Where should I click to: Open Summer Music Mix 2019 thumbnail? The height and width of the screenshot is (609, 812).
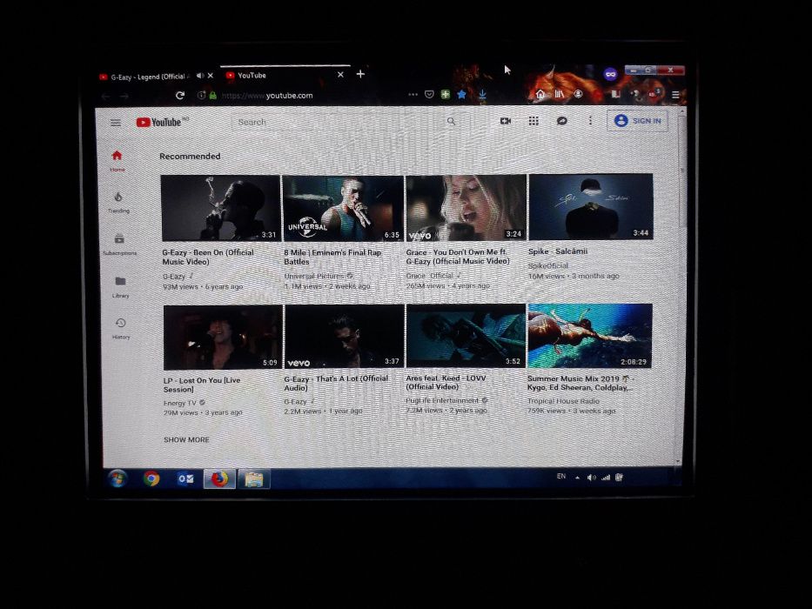(590, 336)
